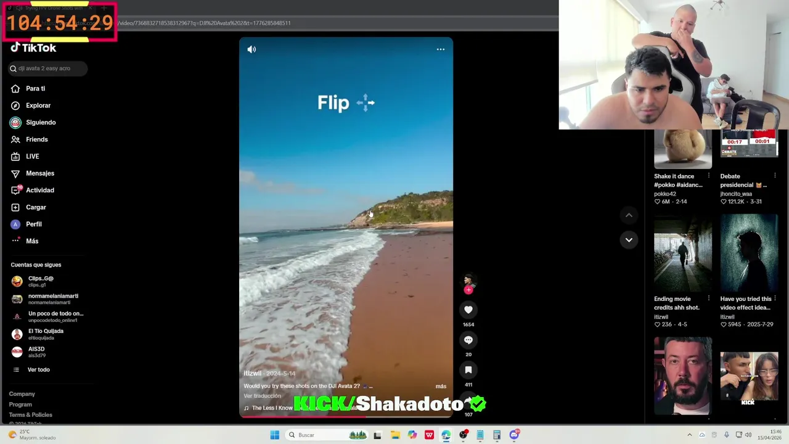This screenshot has width=789, height=444.
Task: Expand the video caption with 'más'
Action: pyautogui.click(x=441, y=386)
